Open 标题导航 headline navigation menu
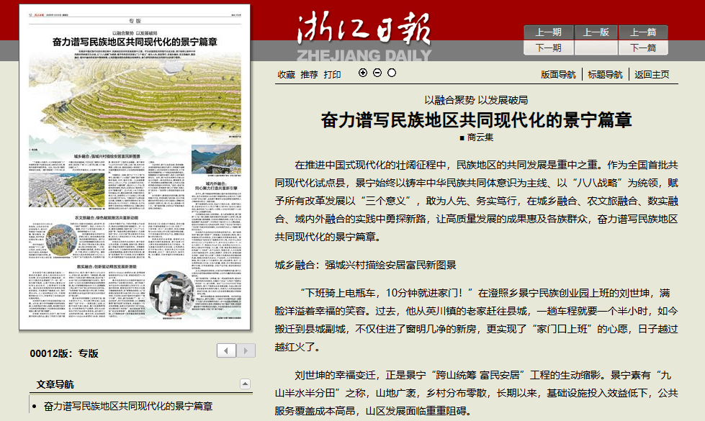 (x=605, y=75)
